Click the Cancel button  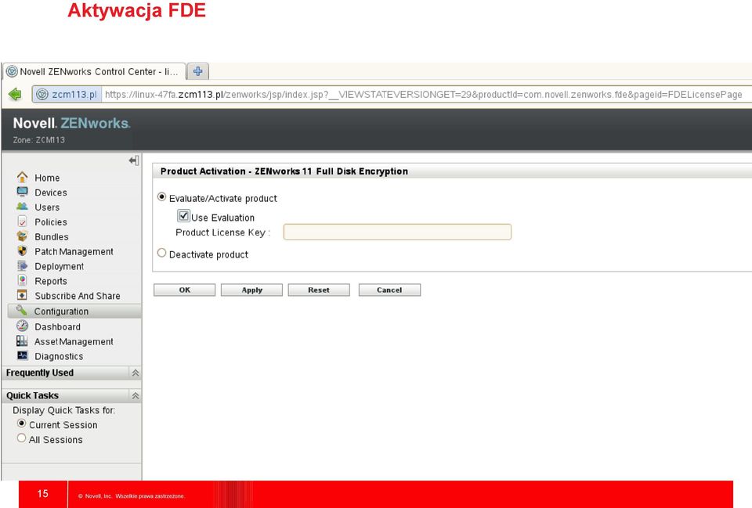click(x=389, y=290)
